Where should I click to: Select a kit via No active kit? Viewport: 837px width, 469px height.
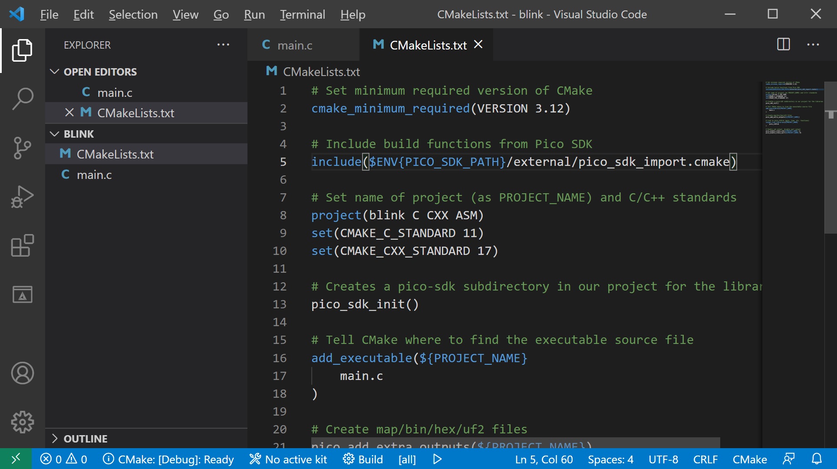(288, 459)
